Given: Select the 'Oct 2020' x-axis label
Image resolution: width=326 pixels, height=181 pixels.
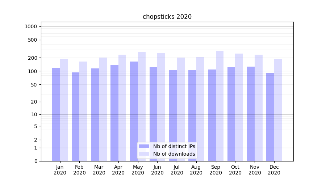Looking at the screenshot, I should coord(235,170).
